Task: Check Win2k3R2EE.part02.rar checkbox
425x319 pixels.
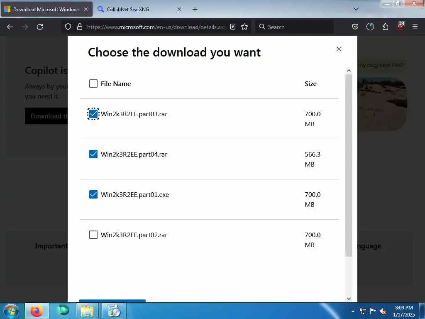Action: pos(93,235)
